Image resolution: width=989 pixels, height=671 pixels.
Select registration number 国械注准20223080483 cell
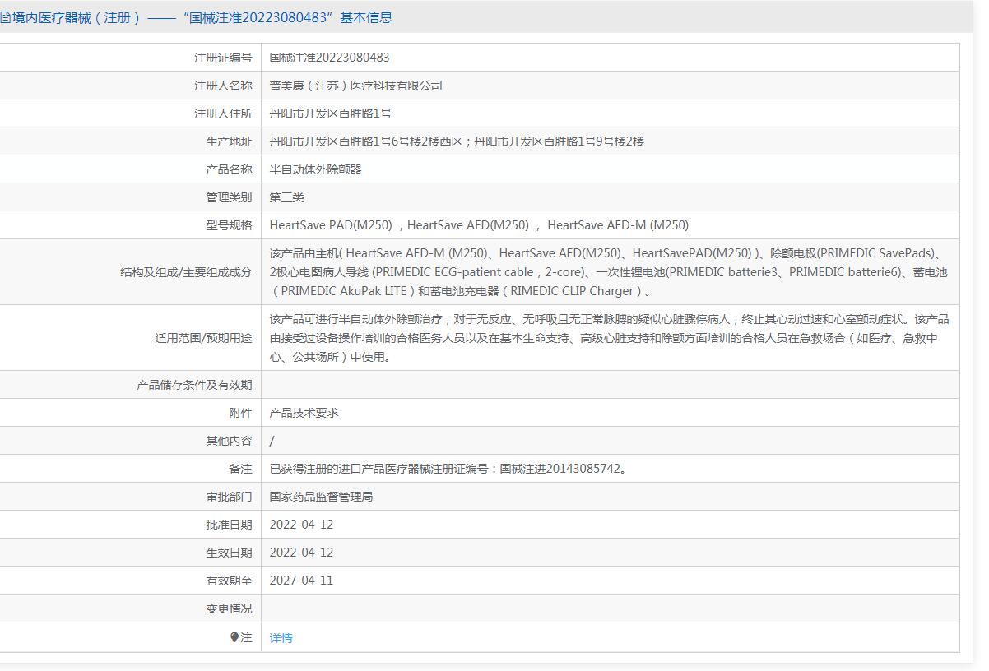tap(329, 58)
